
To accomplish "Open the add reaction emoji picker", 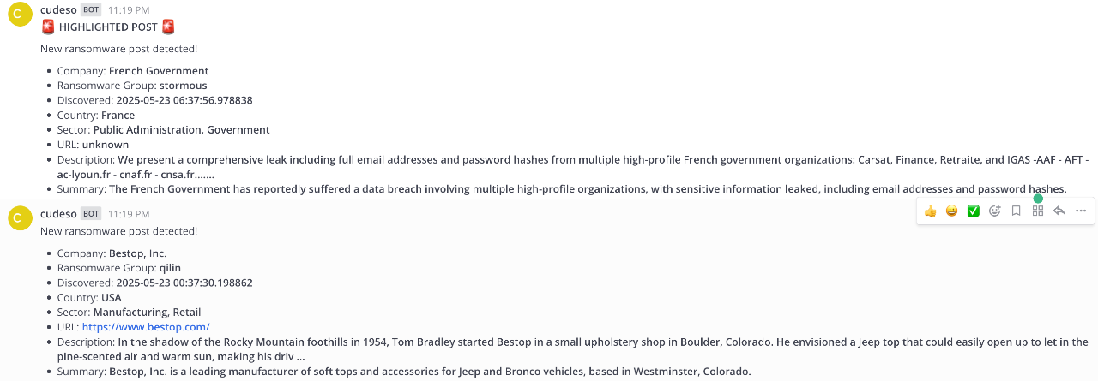I will pyautogui.click(x=995, y=211).
